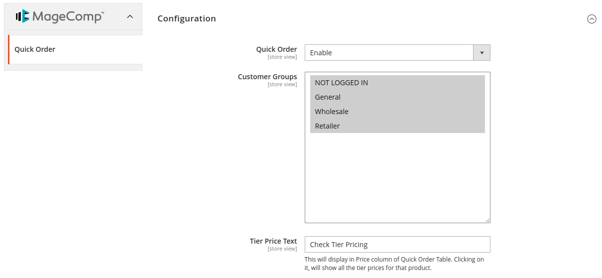The image size is (602, 278).
Task: Select NOT LOGGED IN customer group
Action: [x=342, y=83]
